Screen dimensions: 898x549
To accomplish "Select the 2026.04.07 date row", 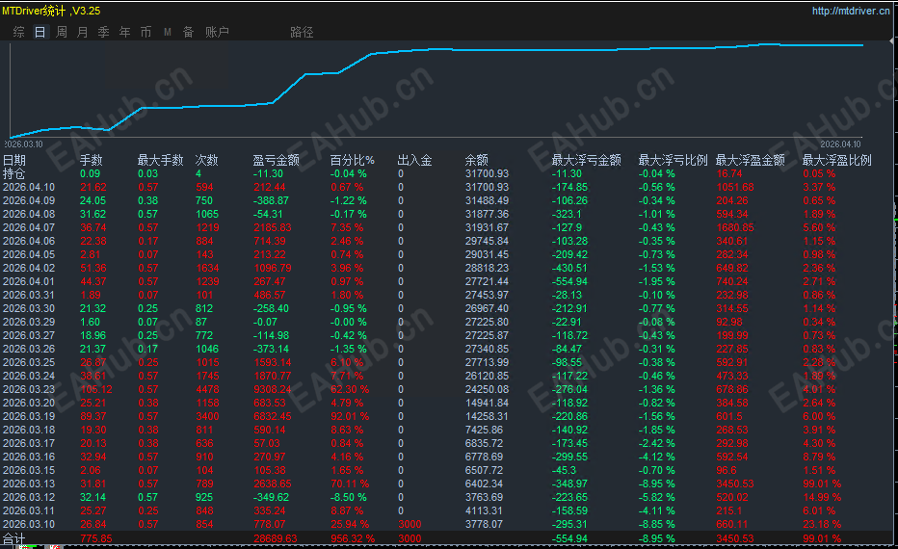I will (x=29, y=227).
